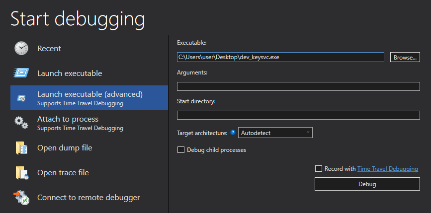The height and width of the screenshot is (213, 431).
Task: Click the Launch executable (advanced) gear icon
Action: click(x=21, y=98)
